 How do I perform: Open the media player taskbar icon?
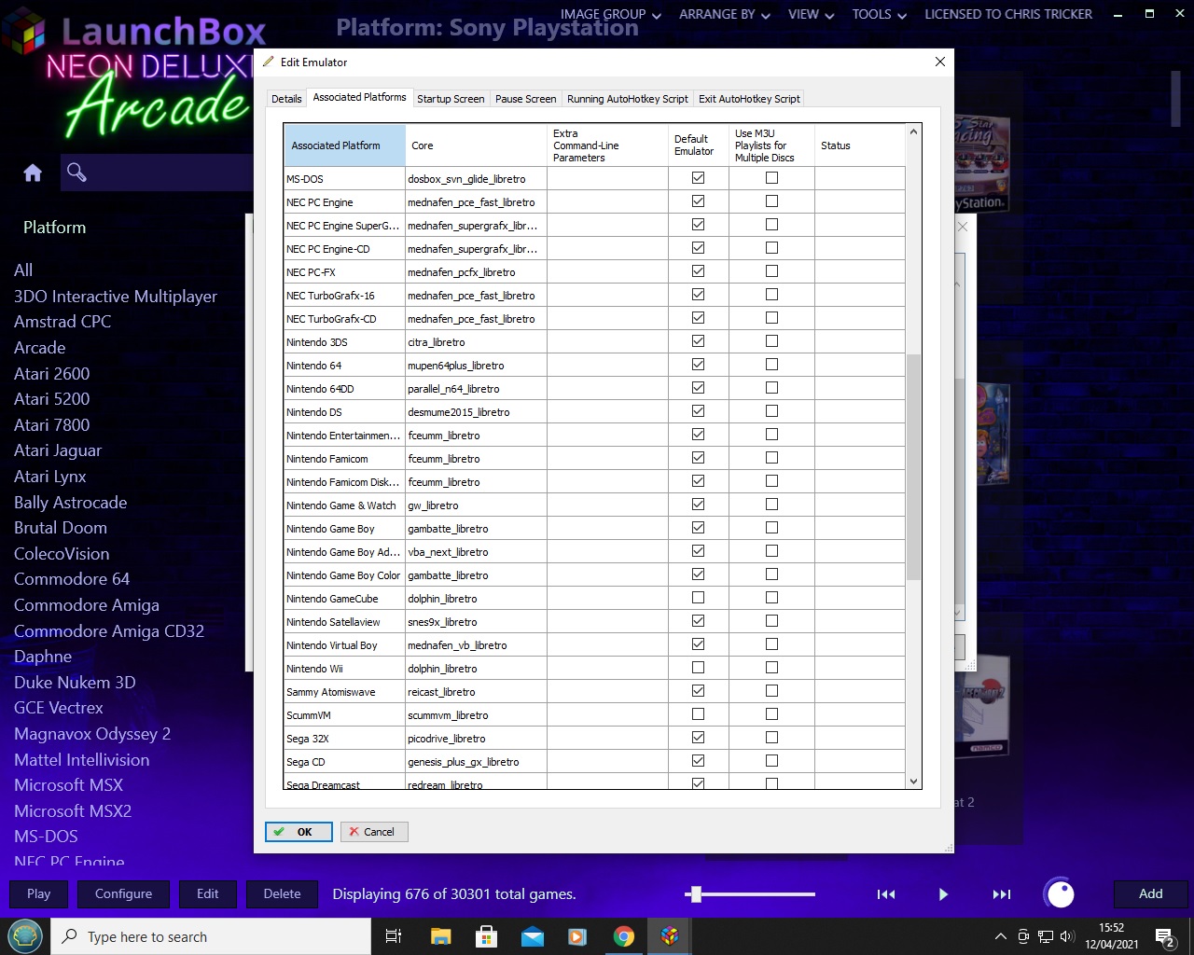pos(578,936)
